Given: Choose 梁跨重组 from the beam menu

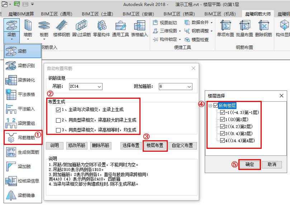Looking at the screenshot, I should [23, 123].
